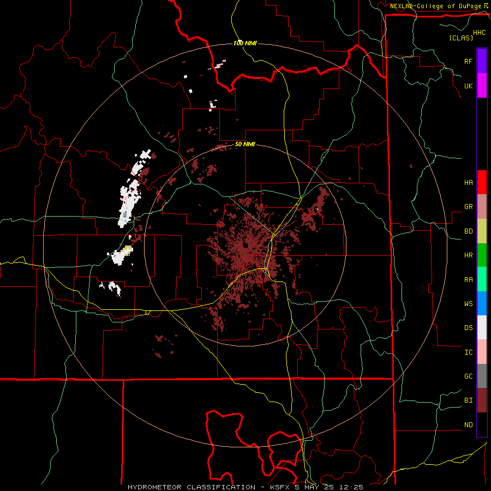This screenshot has width=491, height=491.
Task: Click the HA legend label
Action: pos(468,182)
